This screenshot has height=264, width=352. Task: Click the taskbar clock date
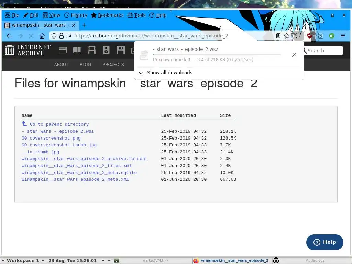tap(73, 261)
